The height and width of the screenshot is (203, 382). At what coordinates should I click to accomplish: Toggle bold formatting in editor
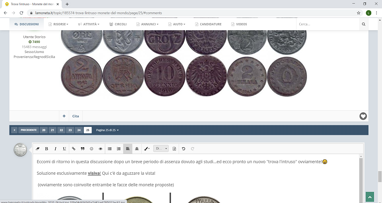(x=47, y=148)
